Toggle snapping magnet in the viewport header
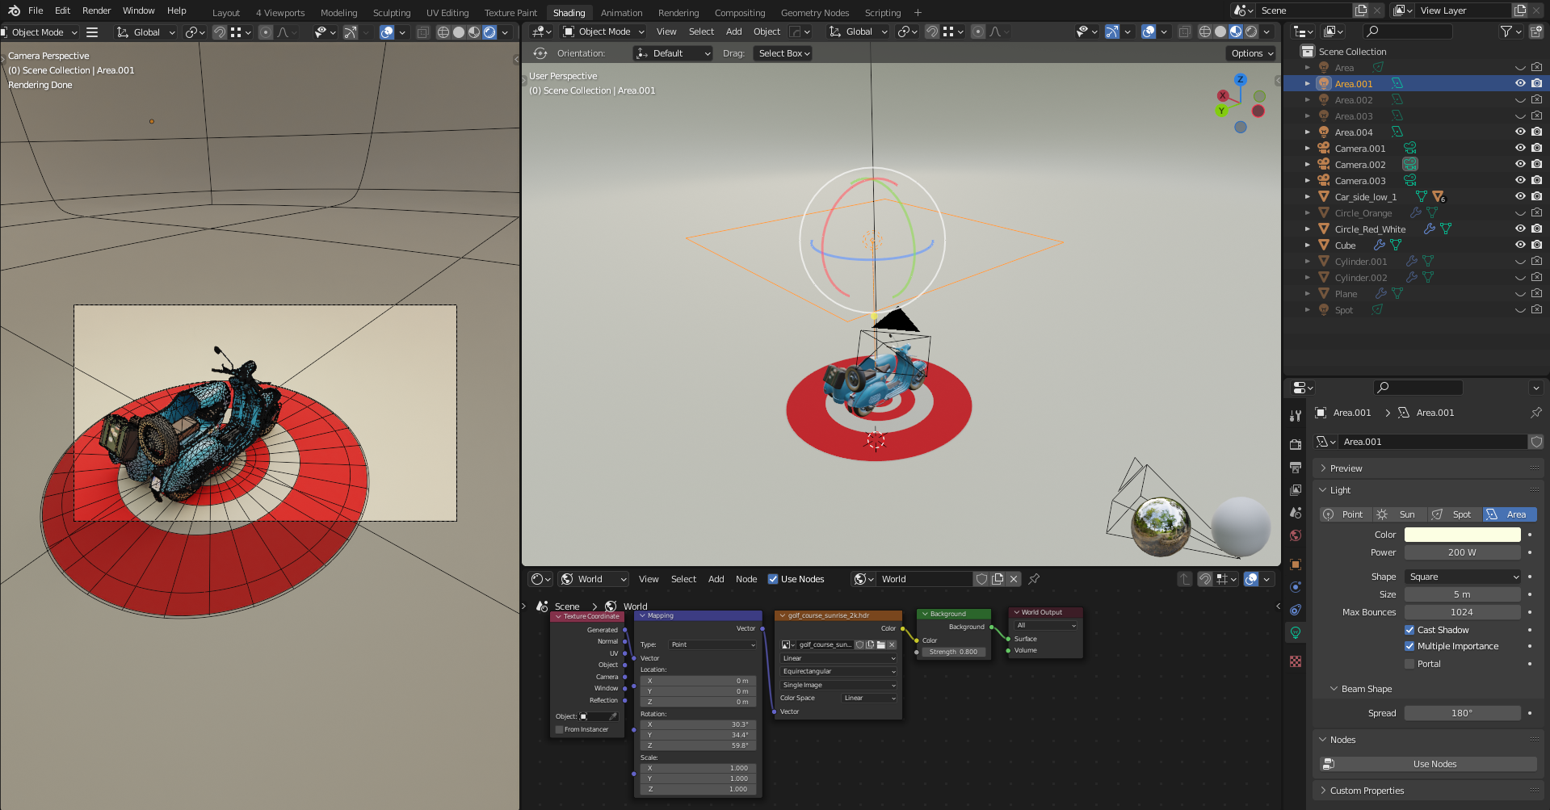Viewport: 1550px width, 810px height. [931, 31]
